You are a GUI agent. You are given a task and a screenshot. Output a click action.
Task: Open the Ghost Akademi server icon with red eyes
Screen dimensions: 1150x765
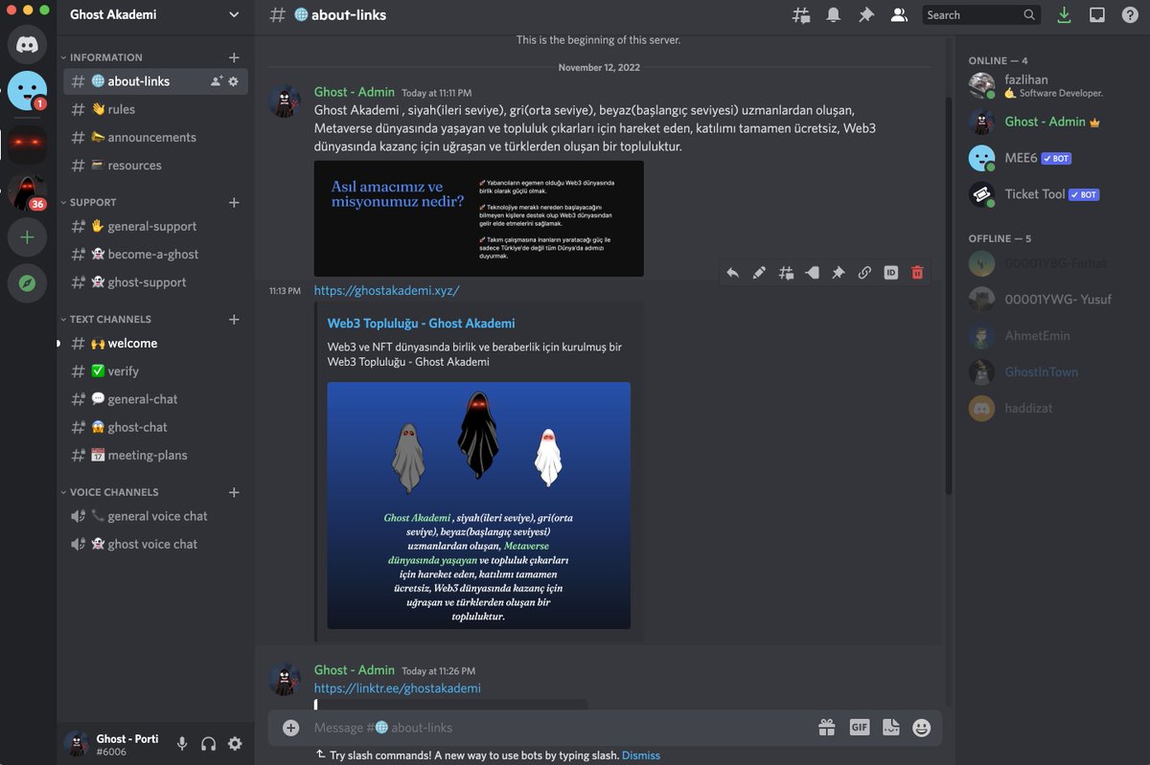point(27,144)
